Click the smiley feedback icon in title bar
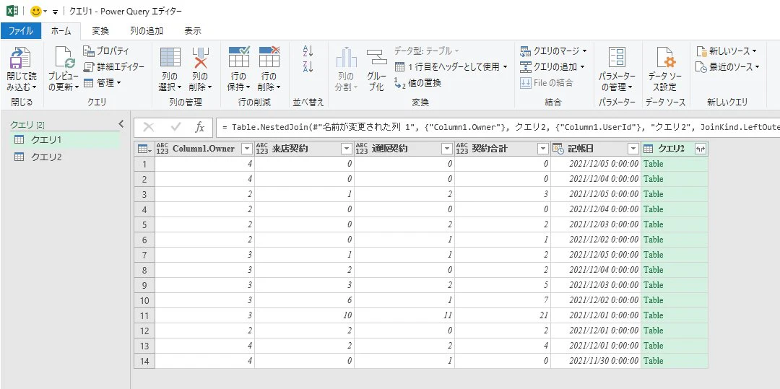Image resolution: width=780 pixels, height=389 pixels. [x=36, y=10]
